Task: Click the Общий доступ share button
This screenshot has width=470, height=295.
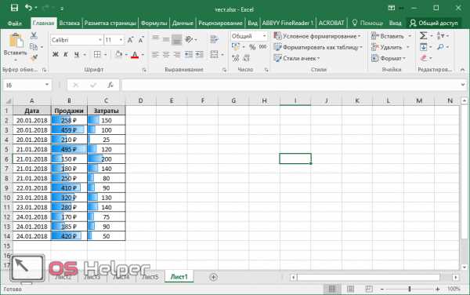Action: pyautogui.click(x=434, y=23)
